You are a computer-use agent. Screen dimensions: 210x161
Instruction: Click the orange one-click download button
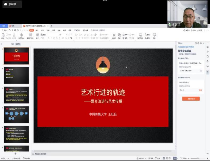point(191,99)
